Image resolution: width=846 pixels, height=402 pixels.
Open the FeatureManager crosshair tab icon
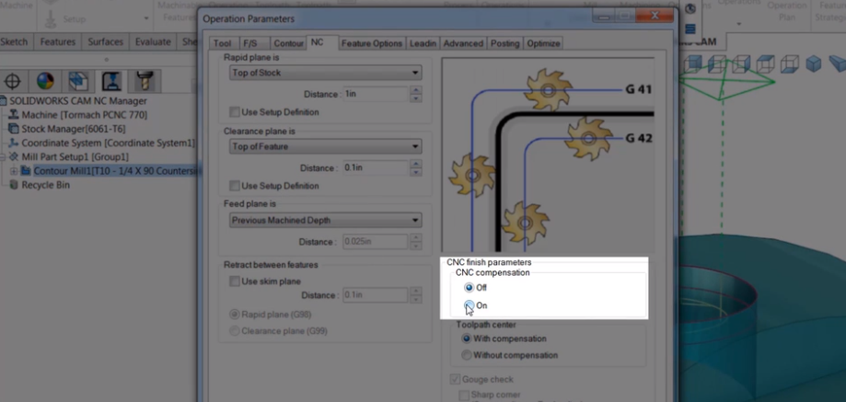click(12, 81)
